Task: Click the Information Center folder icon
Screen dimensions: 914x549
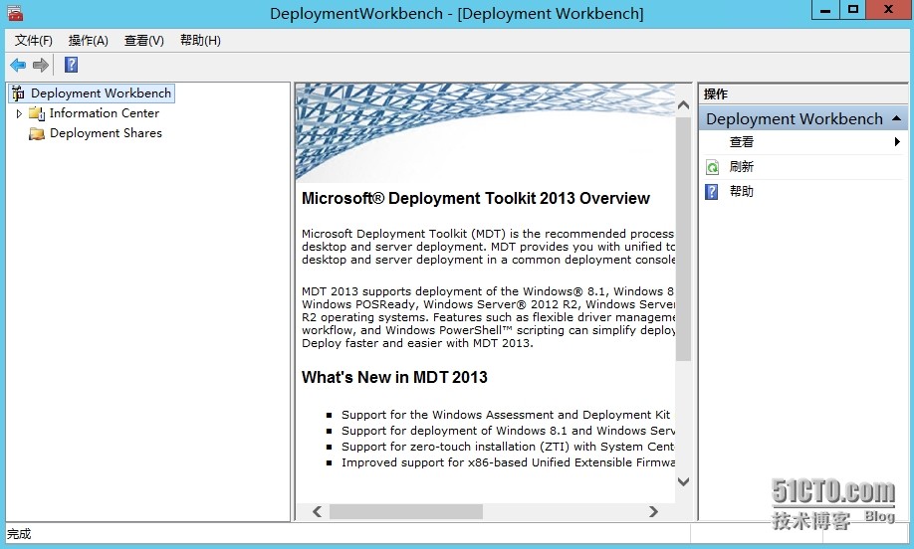Action: (37, 113)
